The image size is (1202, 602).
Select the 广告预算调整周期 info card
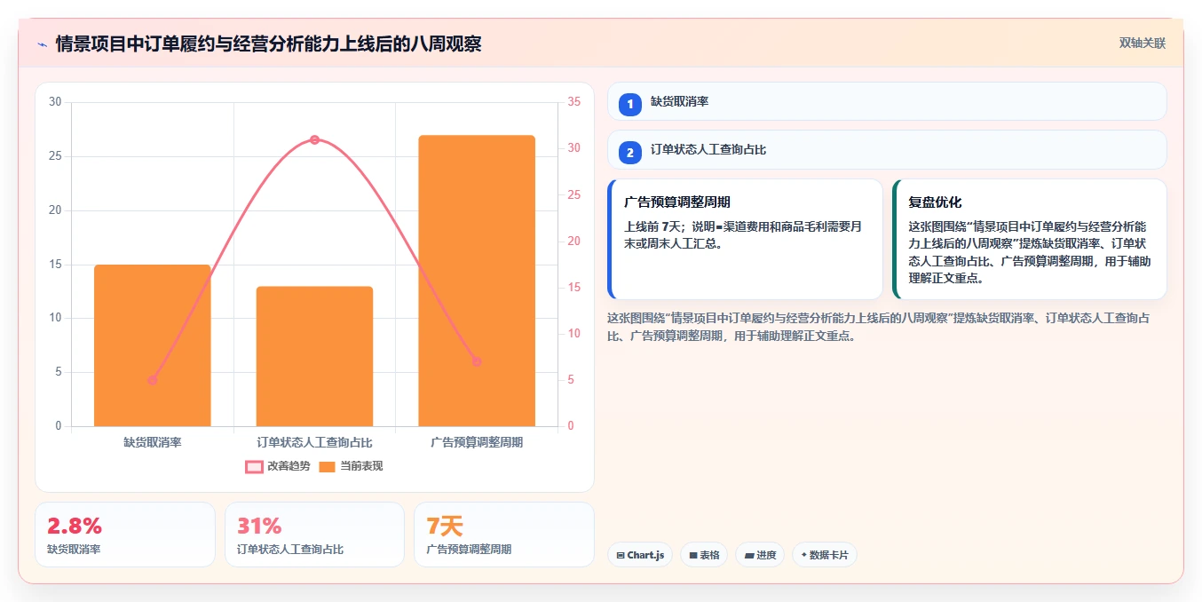point(746,240)
